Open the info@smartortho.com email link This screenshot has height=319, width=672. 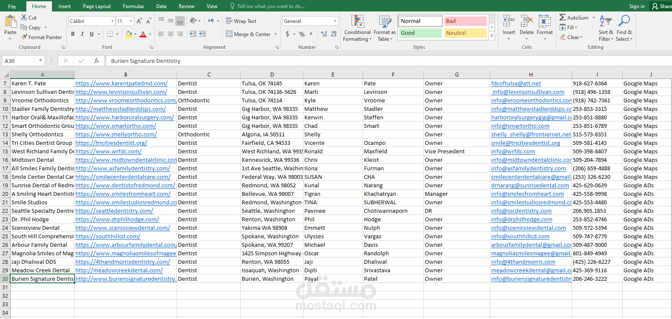click(x=520, y=126)
